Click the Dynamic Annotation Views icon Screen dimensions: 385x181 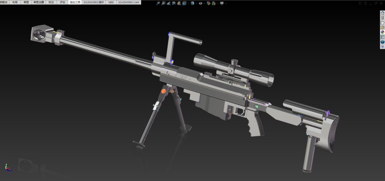[179, 3]
